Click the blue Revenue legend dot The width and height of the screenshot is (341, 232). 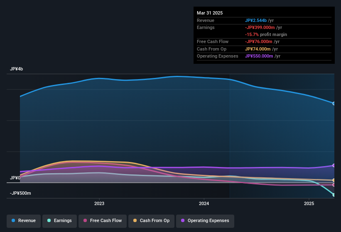tap(13, 220)
